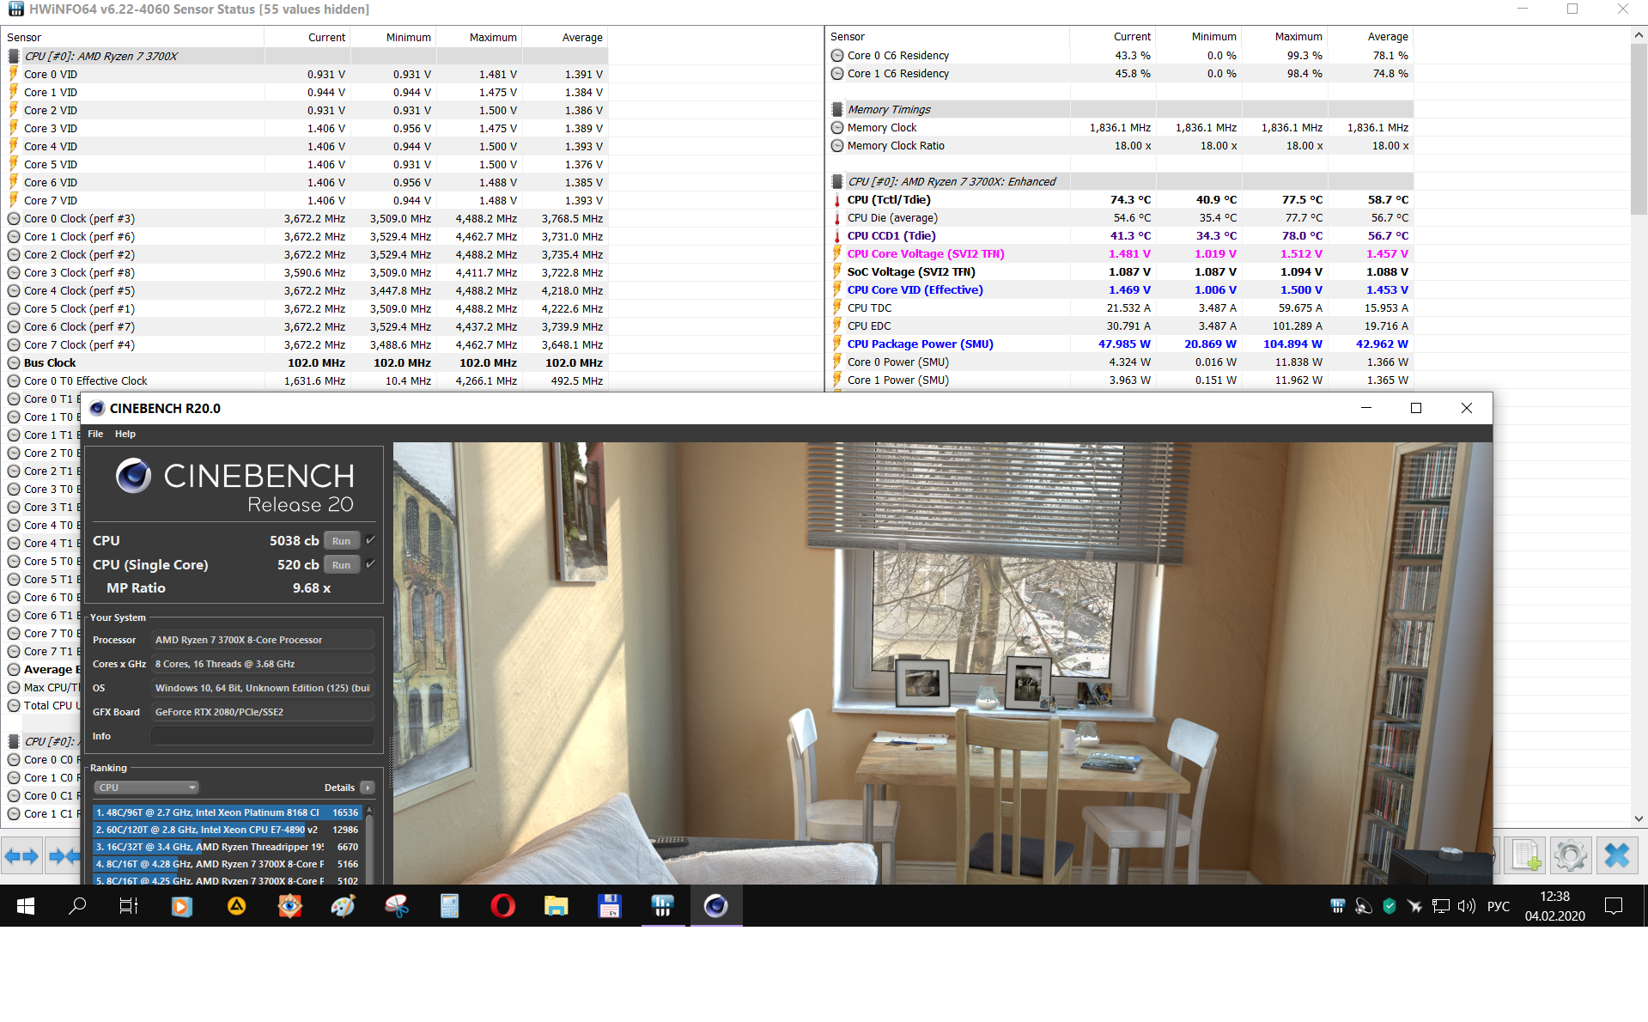Open the Windows Start menu
This screenshot has height=1022, width=1648.
coord(26,906)
